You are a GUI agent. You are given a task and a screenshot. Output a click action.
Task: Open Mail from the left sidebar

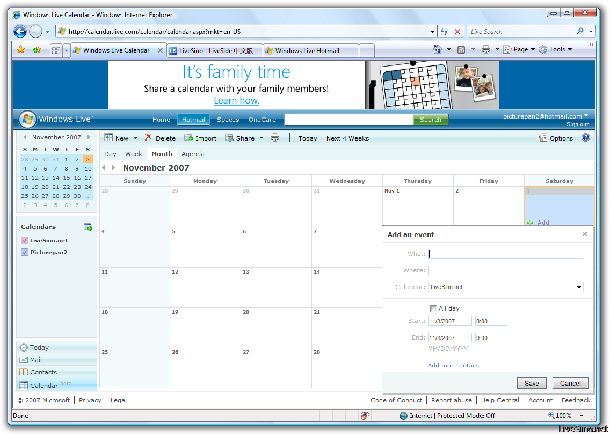(57, 359)
